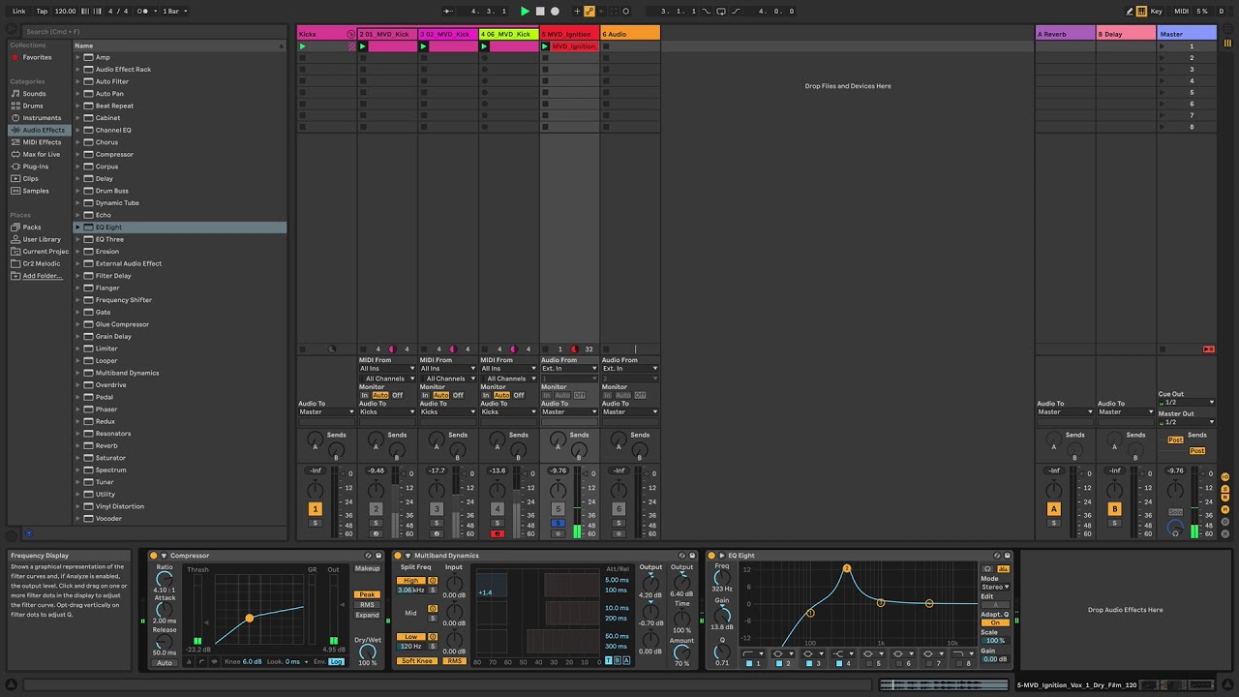
Task: Open User Library in Places
Action: click(x=42, y=239)
